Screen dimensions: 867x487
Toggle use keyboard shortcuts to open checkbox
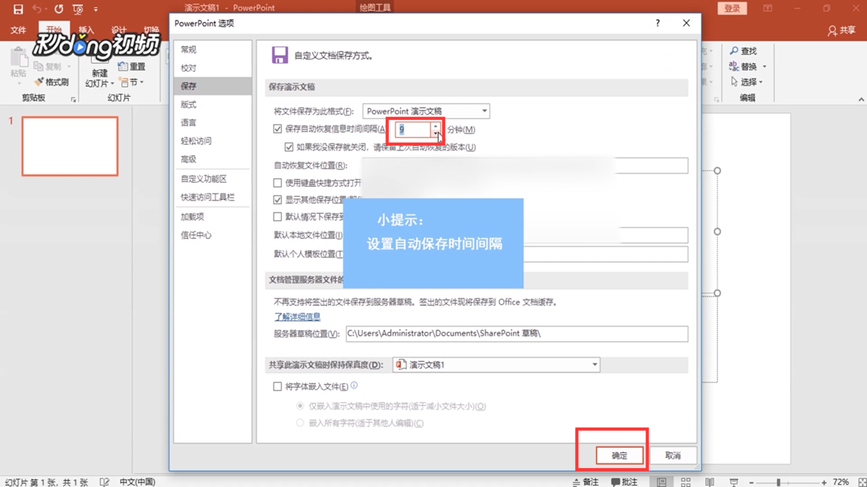278,183
